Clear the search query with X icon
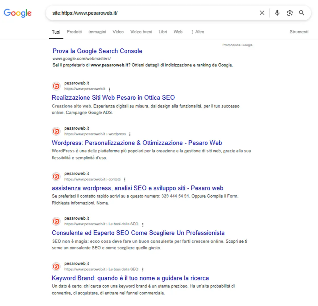Screen dimensions: 318x306 click(262, 13)
